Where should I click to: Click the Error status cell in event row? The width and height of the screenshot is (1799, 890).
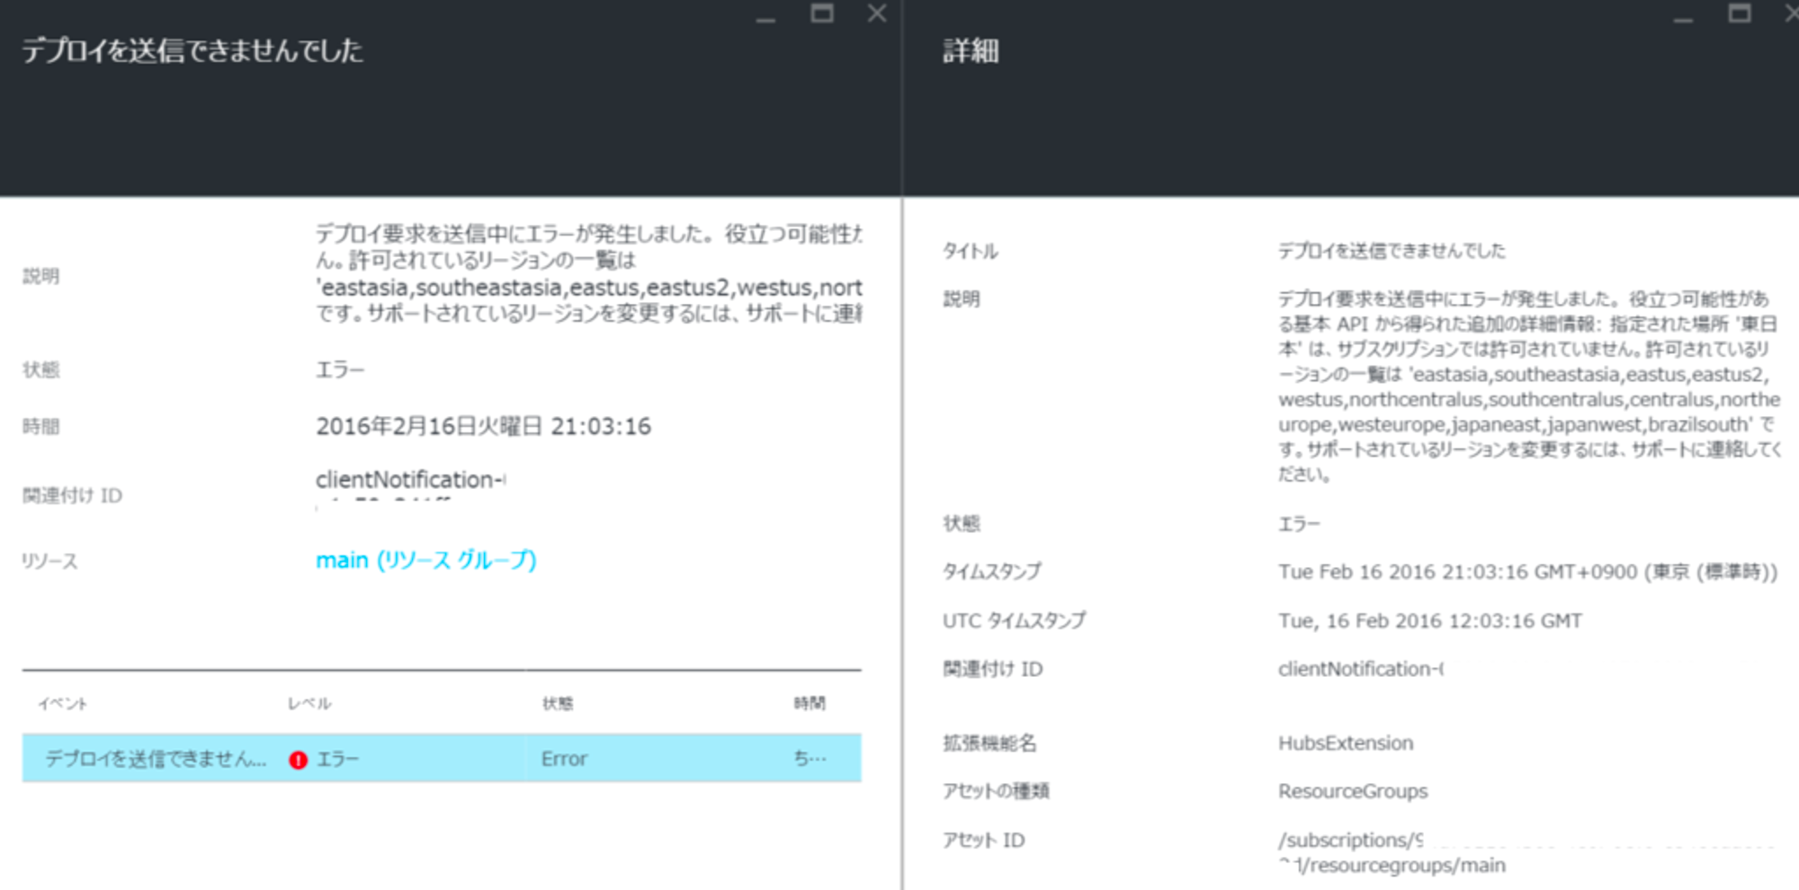click(564, 759)
